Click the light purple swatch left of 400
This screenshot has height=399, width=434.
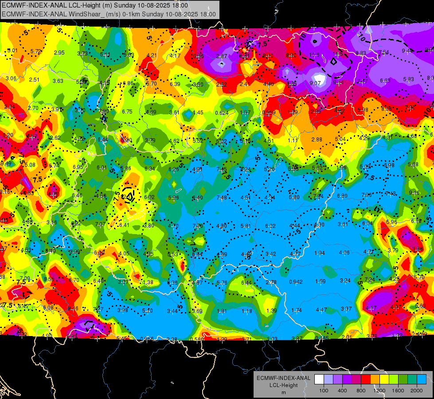(338, 379)
